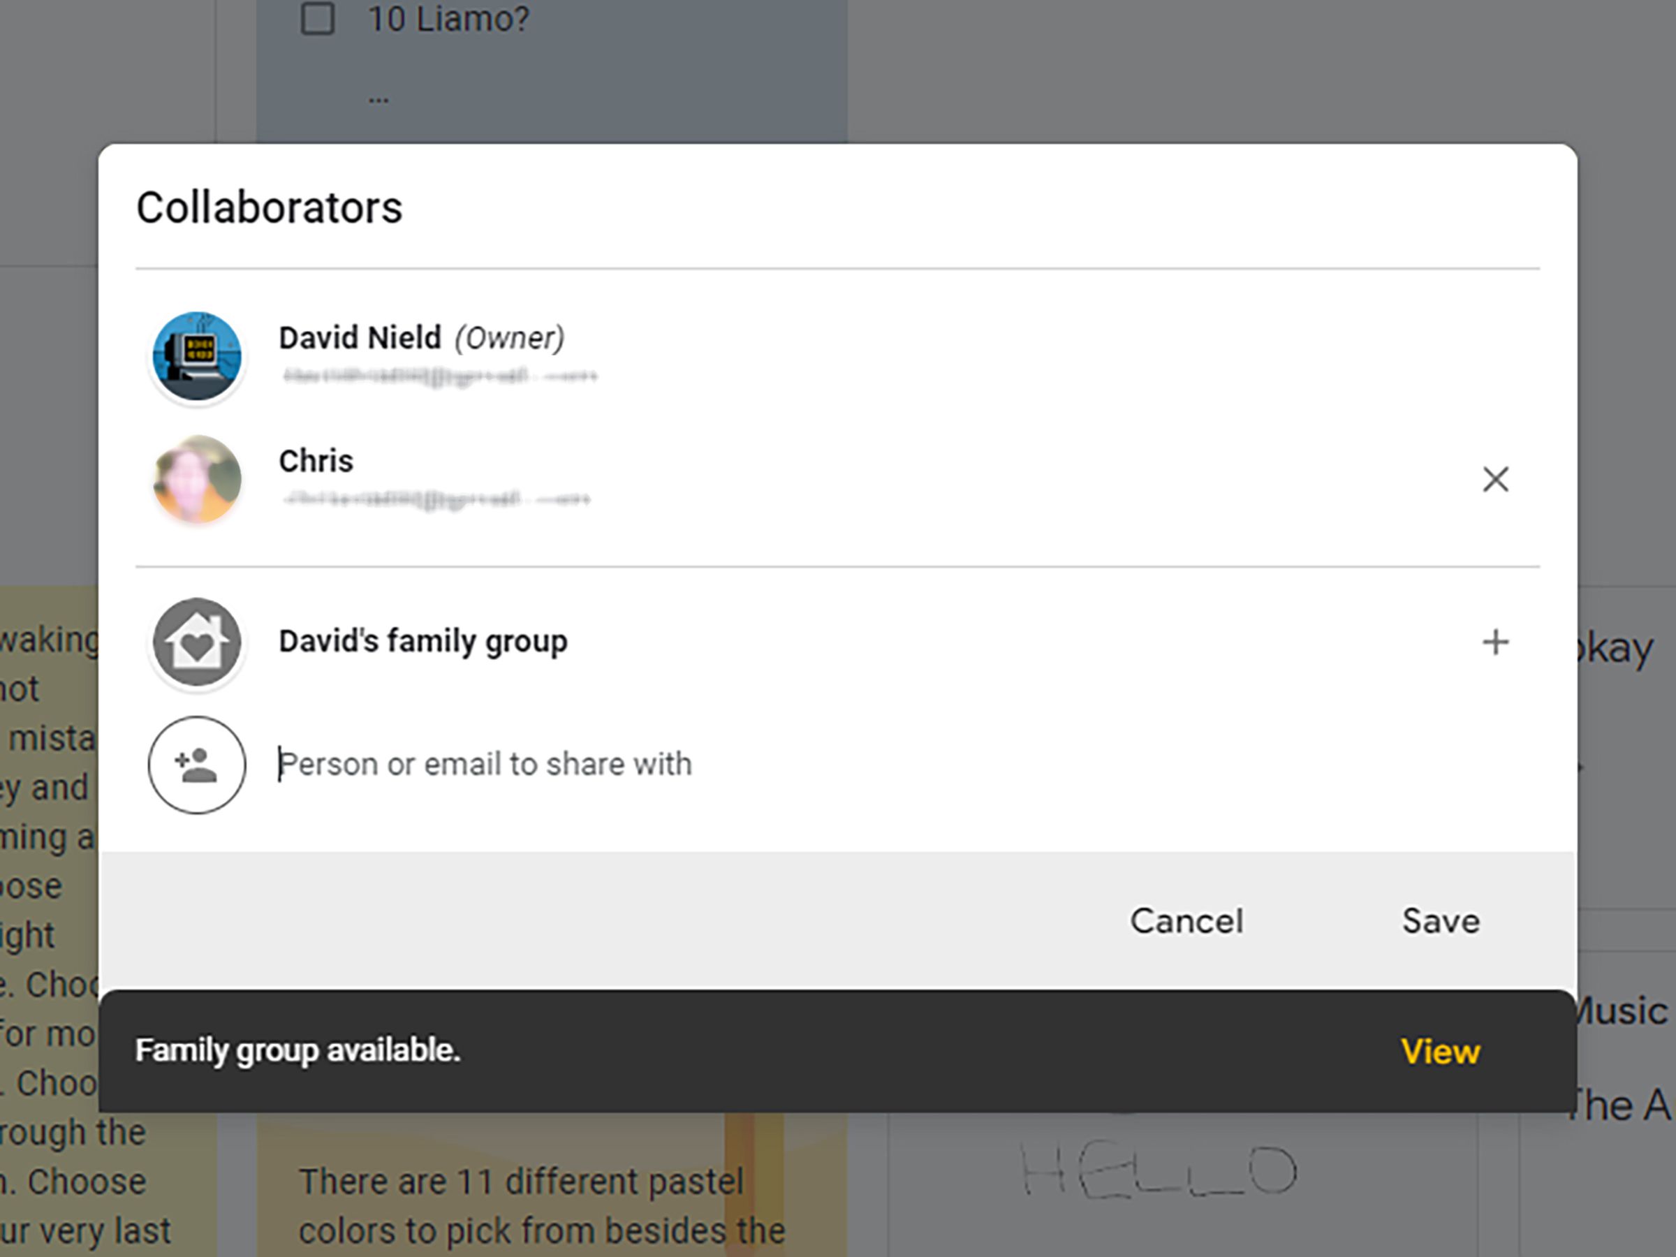The height and width of the screenshot is (1257, 1676).
Task: Click Chris's profile picture
Action: coord(197,479)
